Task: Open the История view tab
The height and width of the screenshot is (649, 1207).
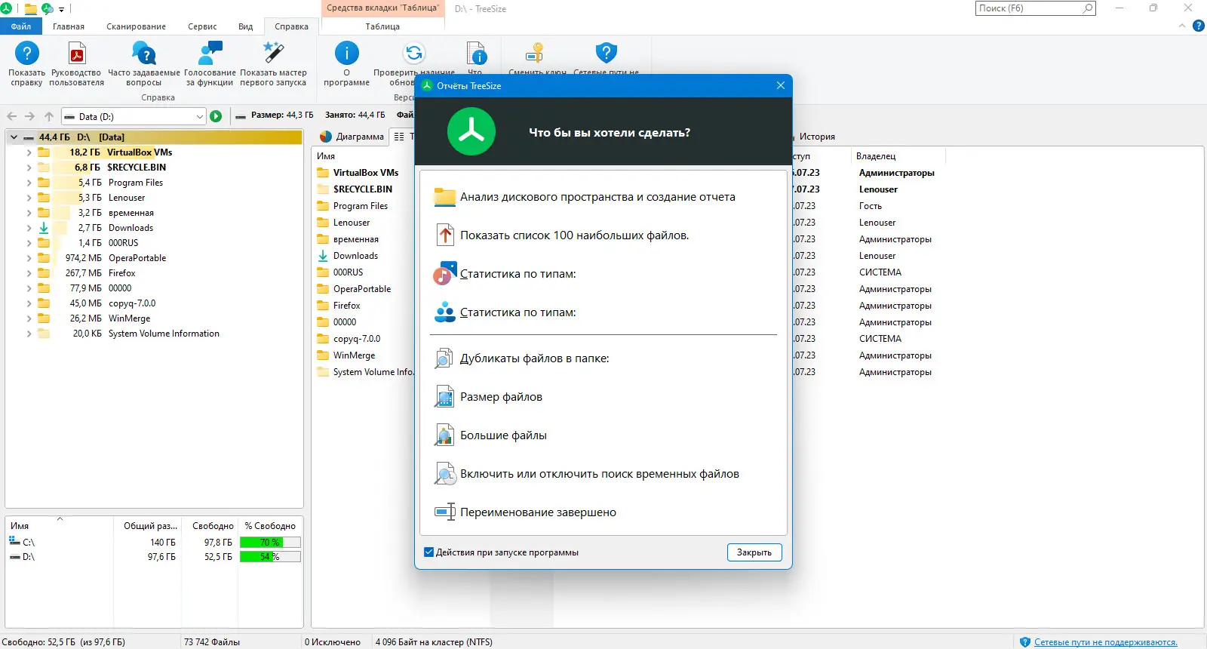Action: 816,137
